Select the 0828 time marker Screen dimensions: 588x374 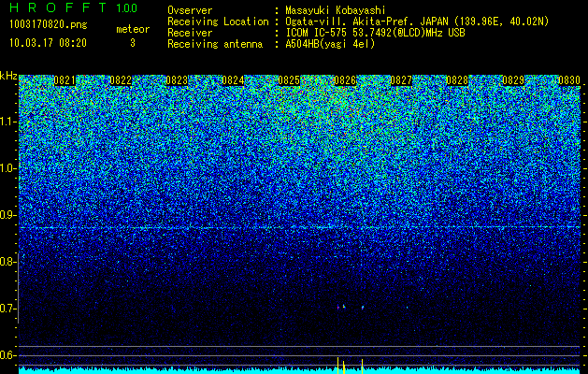[457, 80]
